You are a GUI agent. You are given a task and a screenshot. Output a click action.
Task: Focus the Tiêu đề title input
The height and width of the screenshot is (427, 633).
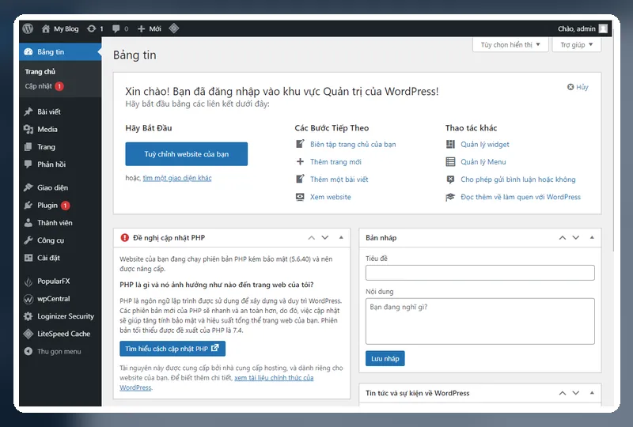click(x=480, y=273)
